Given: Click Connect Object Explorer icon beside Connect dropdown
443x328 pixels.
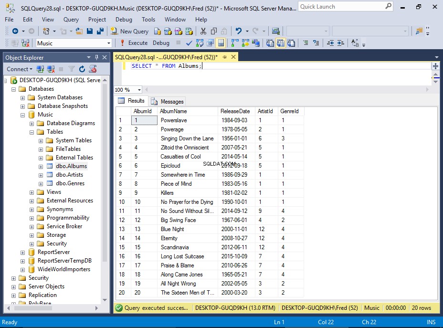Looking at the screenshot, I should click(40, 69).
